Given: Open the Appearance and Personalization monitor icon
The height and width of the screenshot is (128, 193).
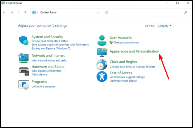Looking at the screenshot, I should click(102, 52).
